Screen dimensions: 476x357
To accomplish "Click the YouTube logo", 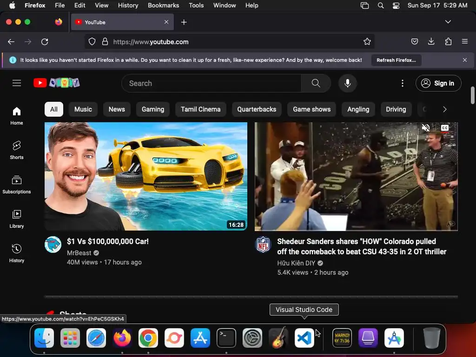I will coord(56,83).
